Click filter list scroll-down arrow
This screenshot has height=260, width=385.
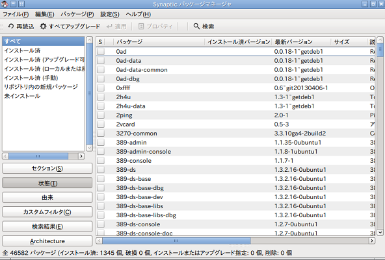pos(89,148)
